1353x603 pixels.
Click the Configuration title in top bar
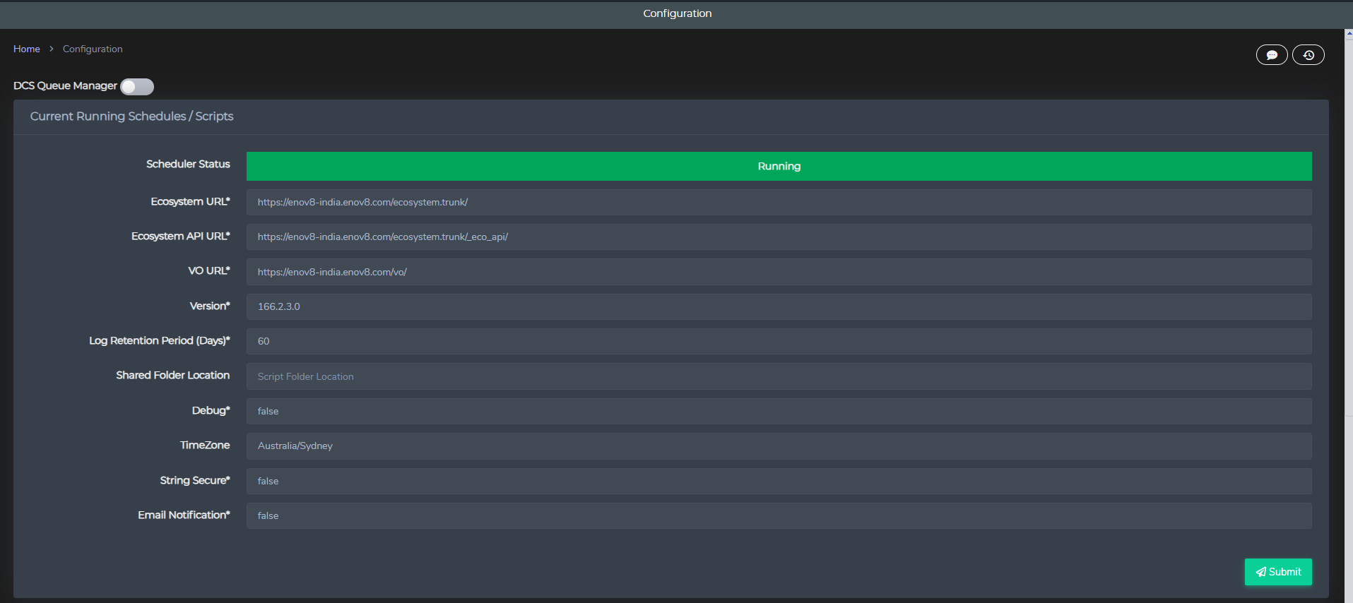click(677, 13)
